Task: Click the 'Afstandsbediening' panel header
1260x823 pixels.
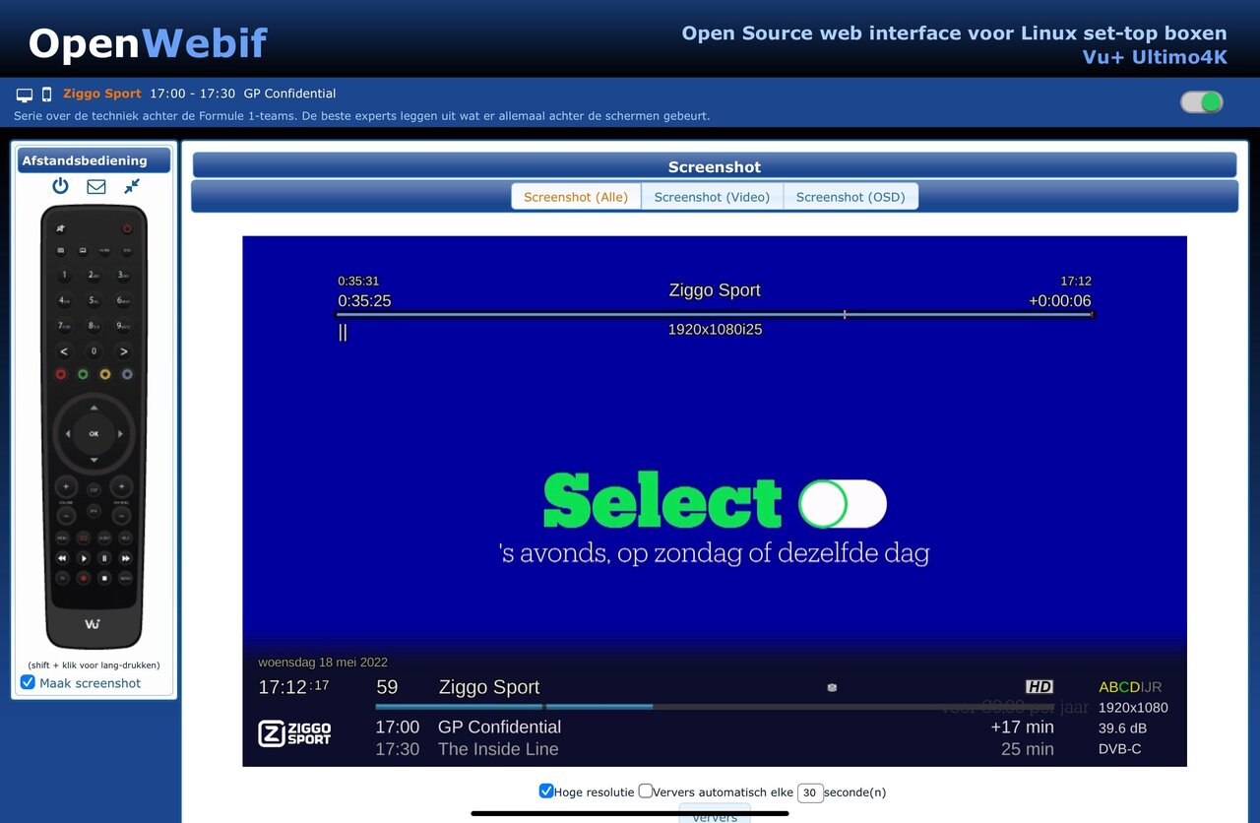Action: pyautogui.click(x=94, y=160)
